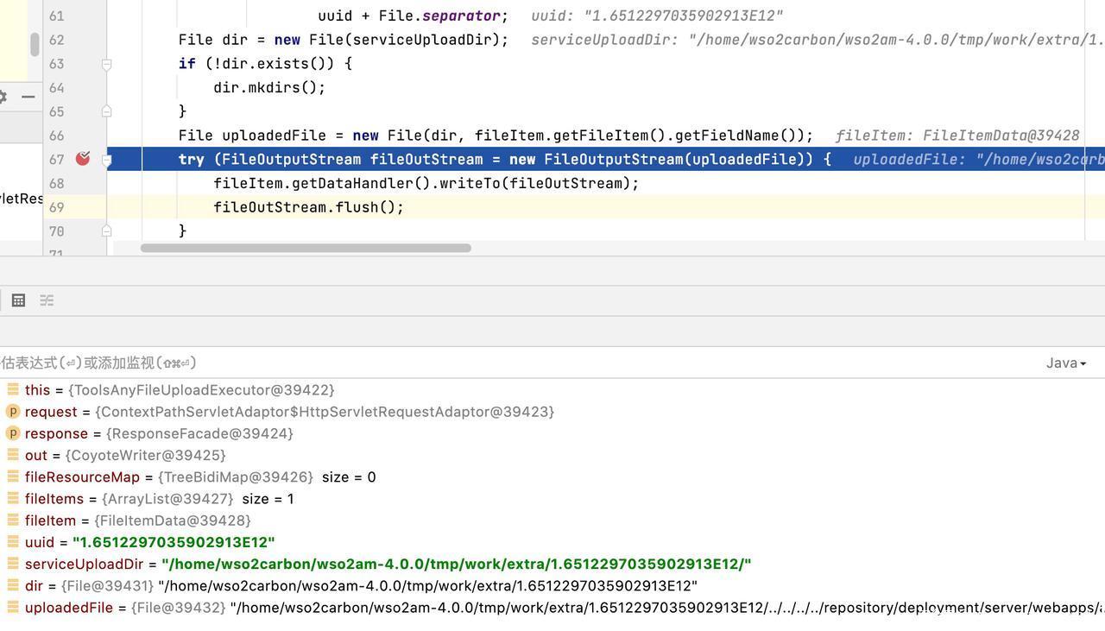1105x631 pixels.
Task: Click 'fileOutStream.flush();' on line 69
Action: tap(308, 207)
